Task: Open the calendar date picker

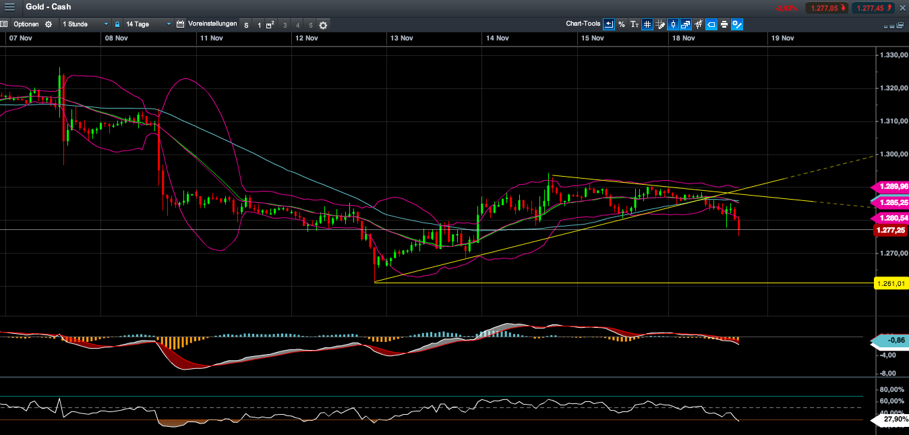Action: tap(180, 24)
